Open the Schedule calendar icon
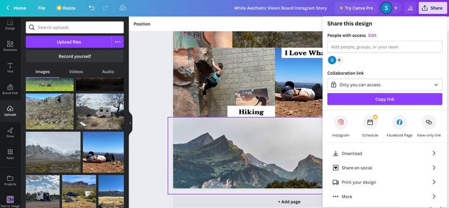This screenshot has width=449, height=208. [370, 123]
